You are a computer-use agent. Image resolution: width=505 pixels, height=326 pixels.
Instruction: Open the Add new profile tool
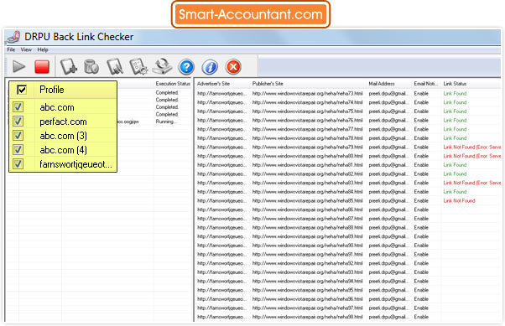coord(69,66)
